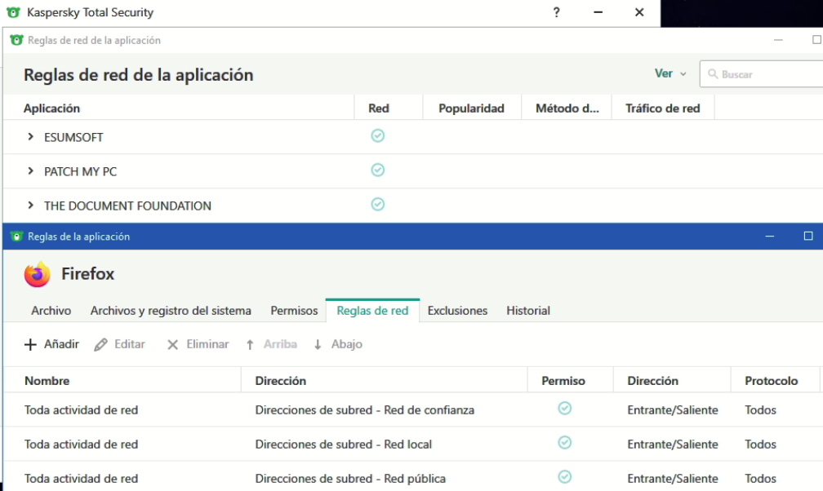This screenshot has height=491, width=823.
Task: Toggle THE DOCUMENT FOUNDATION network permission checkmark
Action: coord(378,204)
